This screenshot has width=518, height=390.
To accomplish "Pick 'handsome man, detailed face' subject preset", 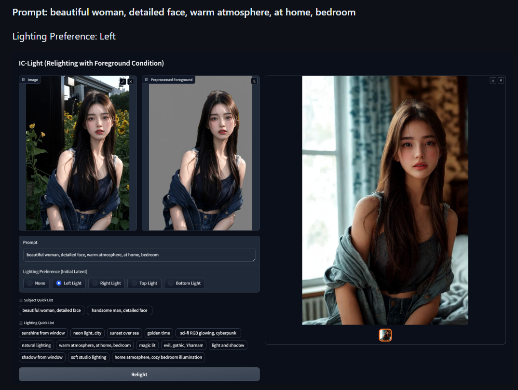I will point(119,310).
